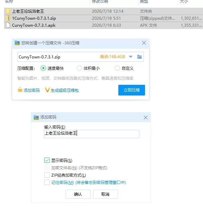
Task: Sort by the 类型 column header
Action: [144, 1]
